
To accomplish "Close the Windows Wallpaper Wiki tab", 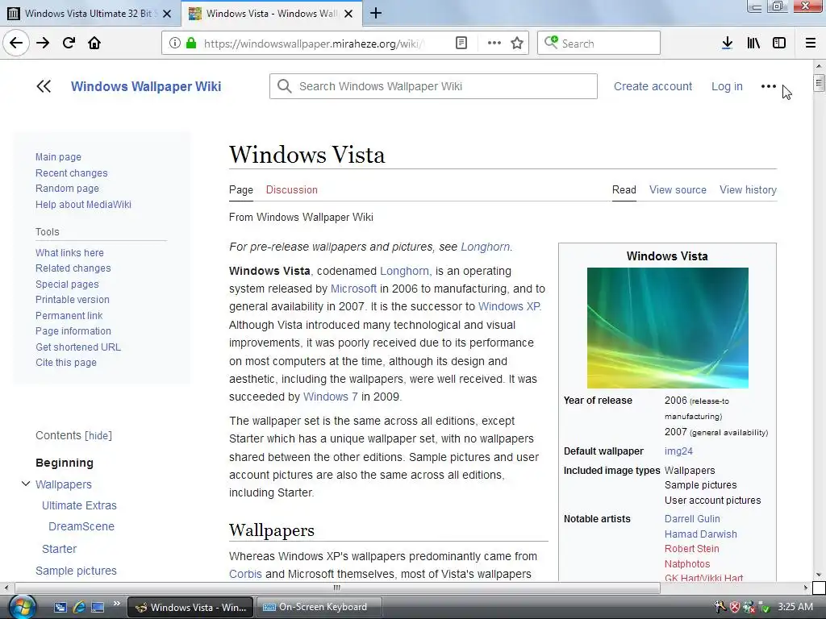I will click(348, 14).
